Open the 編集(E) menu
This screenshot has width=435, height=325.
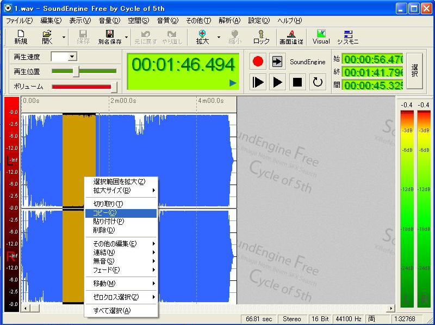coord(51,21)
